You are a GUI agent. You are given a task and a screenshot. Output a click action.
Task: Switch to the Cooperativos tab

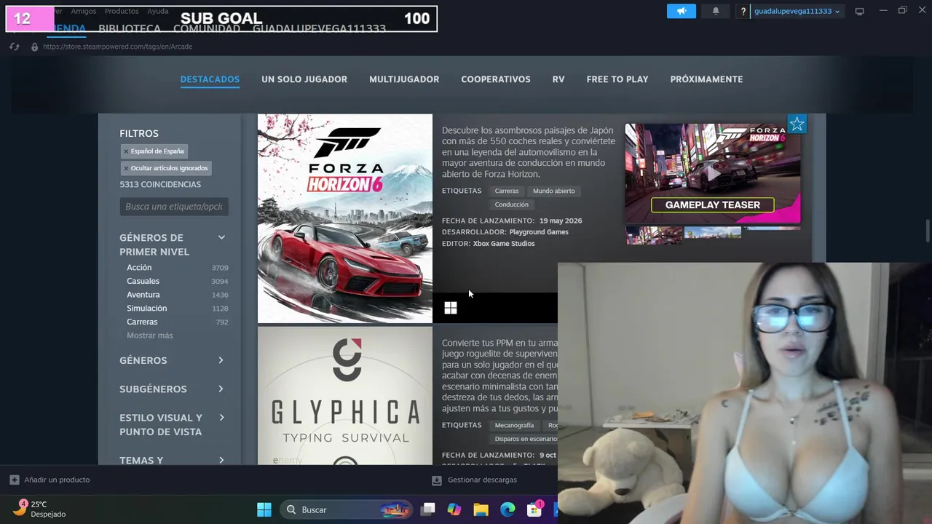(x=496, y=79)
